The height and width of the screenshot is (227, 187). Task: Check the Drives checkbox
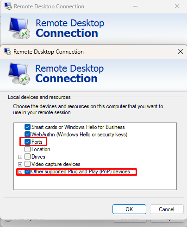pos(27,157)
